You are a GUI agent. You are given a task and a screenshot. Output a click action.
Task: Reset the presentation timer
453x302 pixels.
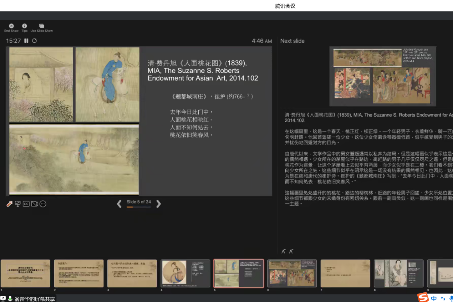[34, 41]
